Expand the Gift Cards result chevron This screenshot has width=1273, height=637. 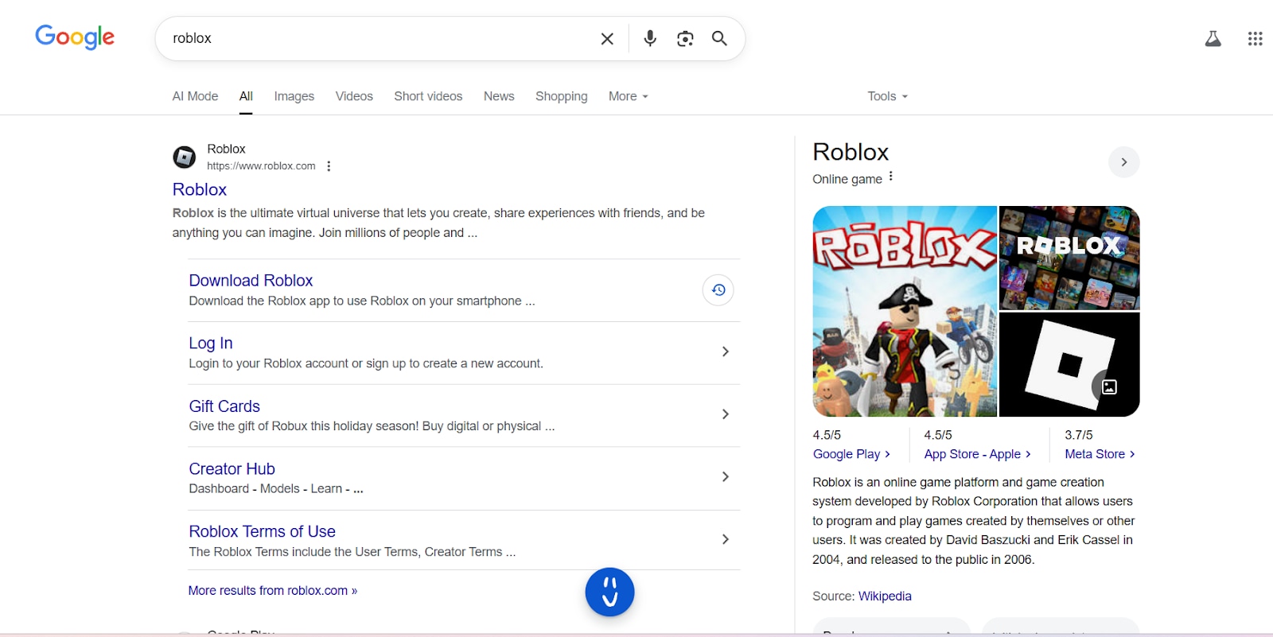coord(725,414)
